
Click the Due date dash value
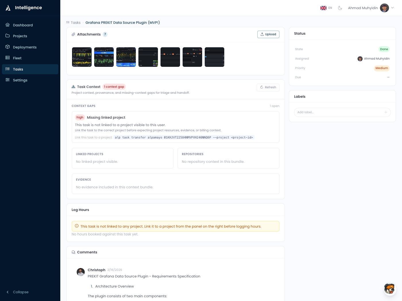(x=388, y=77)
